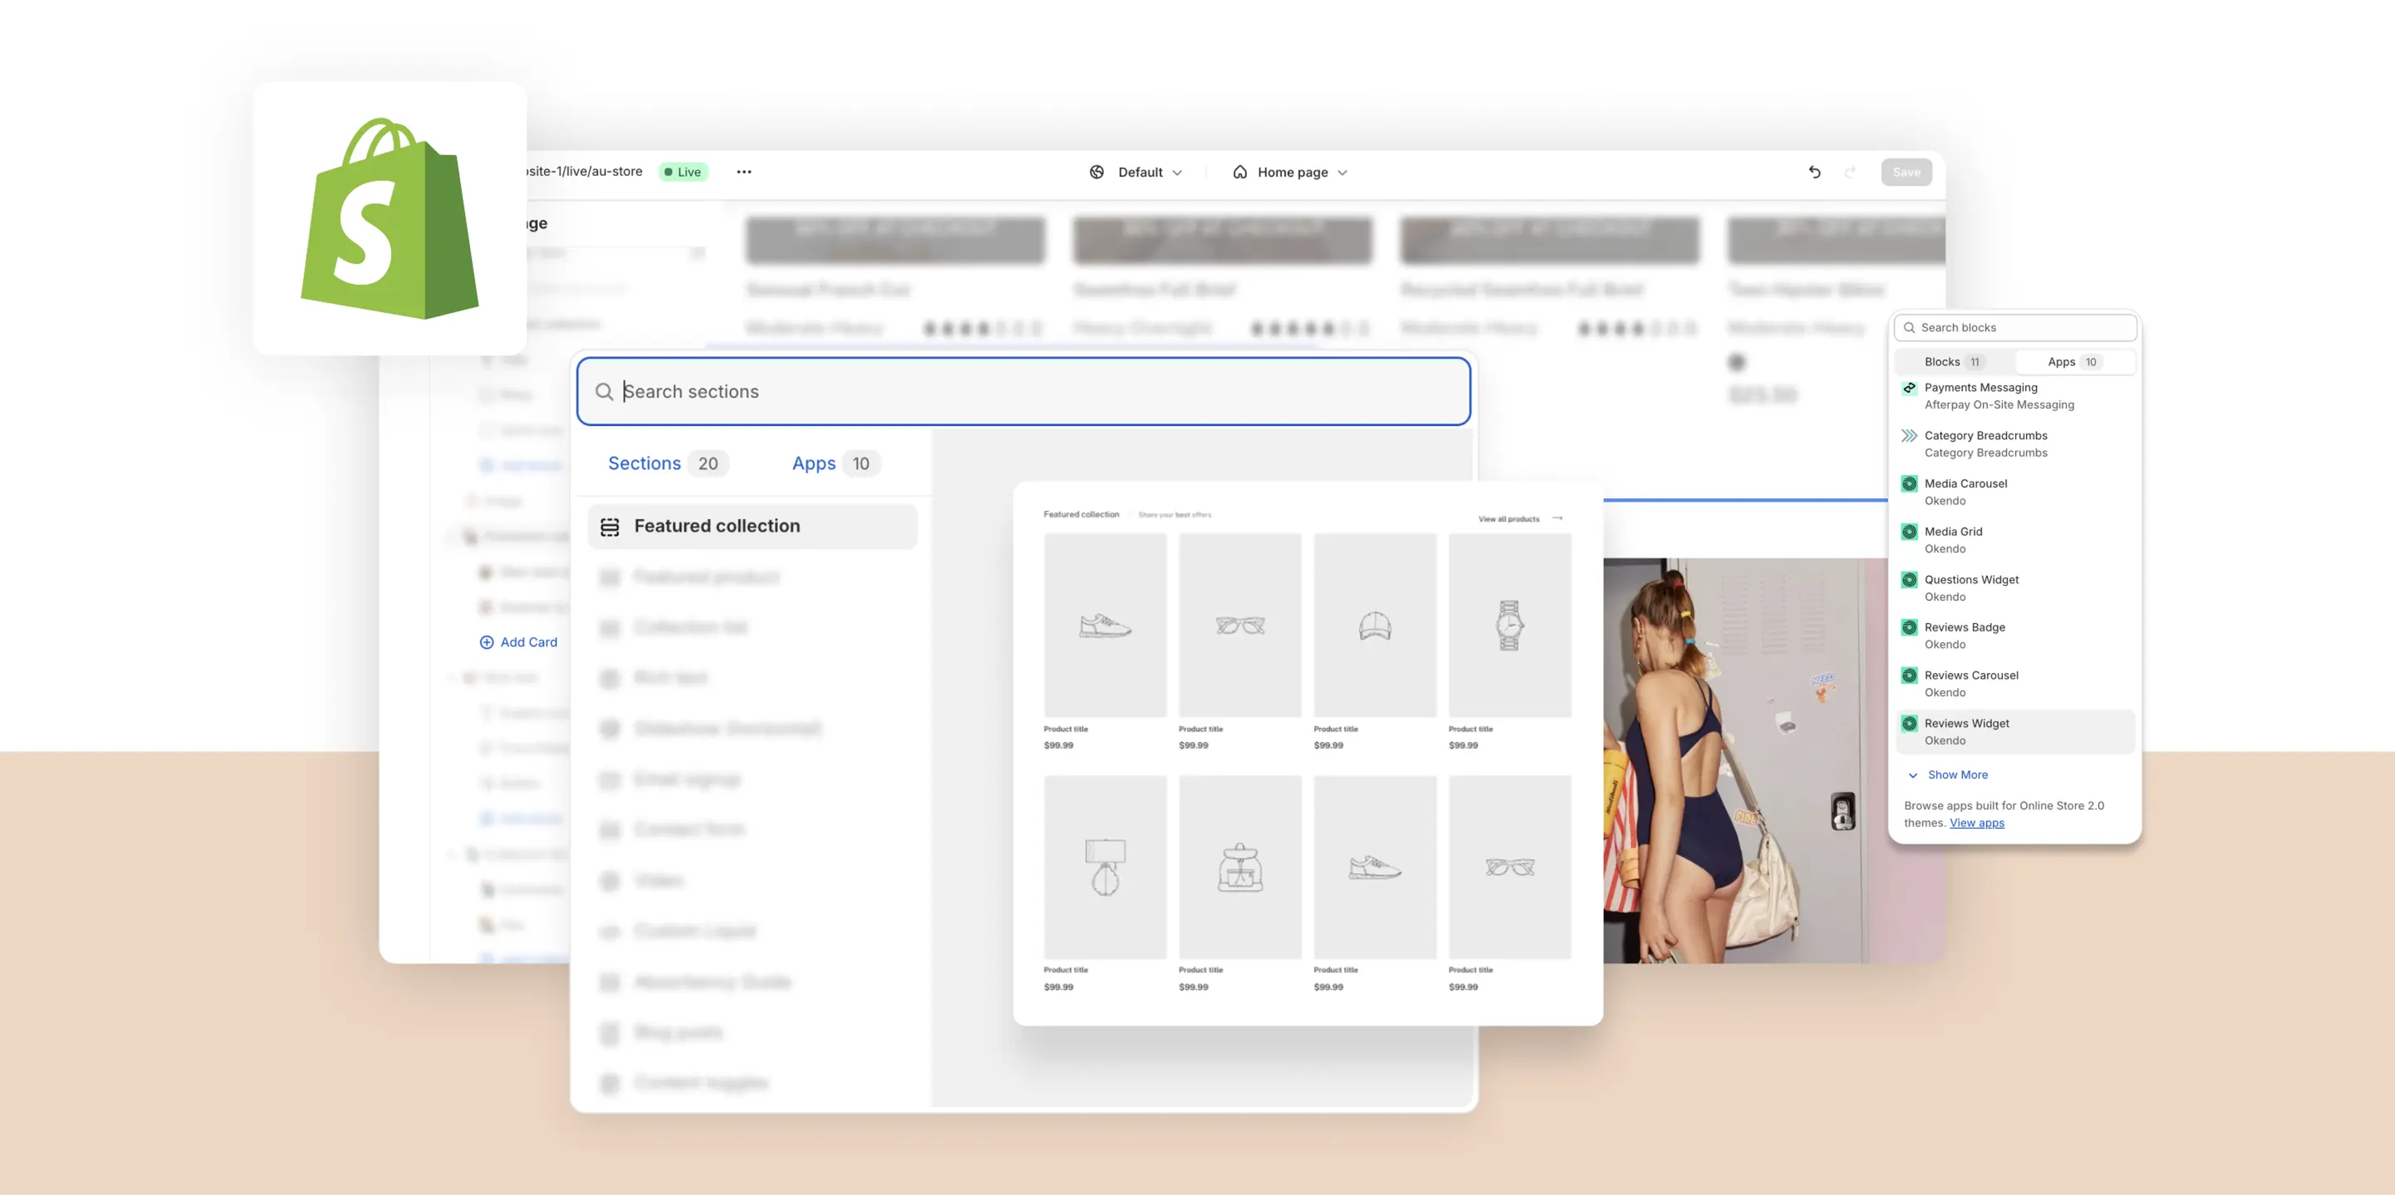The image size is (2395, 1195).
Task: Click the Search blocks input field
Action: (2015, 327)
